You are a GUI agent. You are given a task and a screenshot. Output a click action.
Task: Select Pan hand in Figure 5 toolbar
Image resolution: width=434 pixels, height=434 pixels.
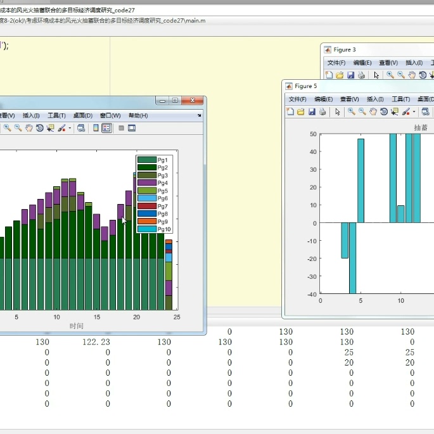[x=373, y=112]
